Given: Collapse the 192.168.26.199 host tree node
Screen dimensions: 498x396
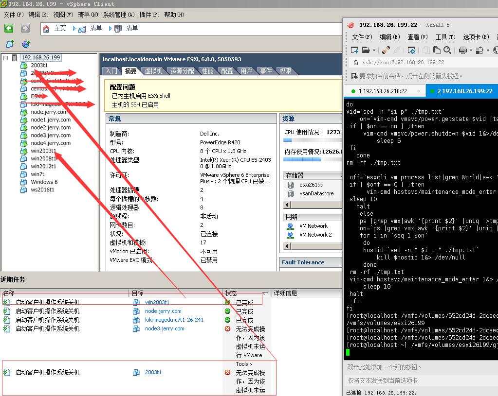Looking at the screenshot, I should (x=6, y=58).
